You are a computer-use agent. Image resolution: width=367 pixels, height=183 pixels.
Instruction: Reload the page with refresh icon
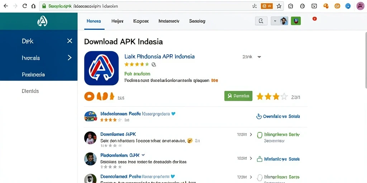(x=25, y=6)
